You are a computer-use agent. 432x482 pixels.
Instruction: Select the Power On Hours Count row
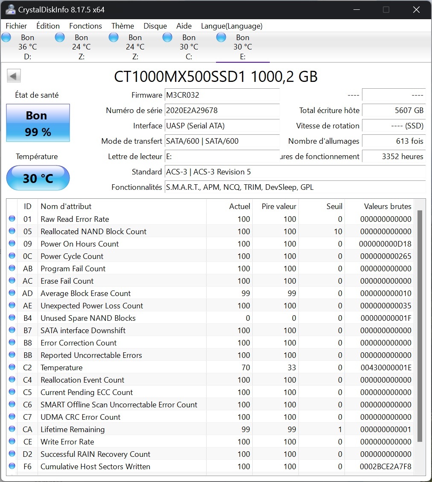pyautogui.click(x=210, y=244)
